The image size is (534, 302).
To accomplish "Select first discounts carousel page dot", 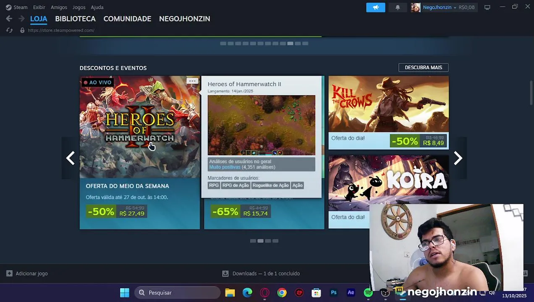I will (x=253, y=241).
